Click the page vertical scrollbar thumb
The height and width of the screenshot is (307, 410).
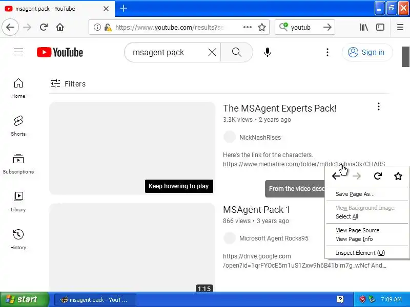click(405, 57)
